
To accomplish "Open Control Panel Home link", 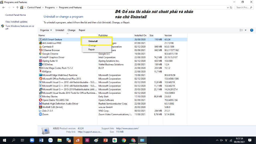I will click(x=15, y=15).
